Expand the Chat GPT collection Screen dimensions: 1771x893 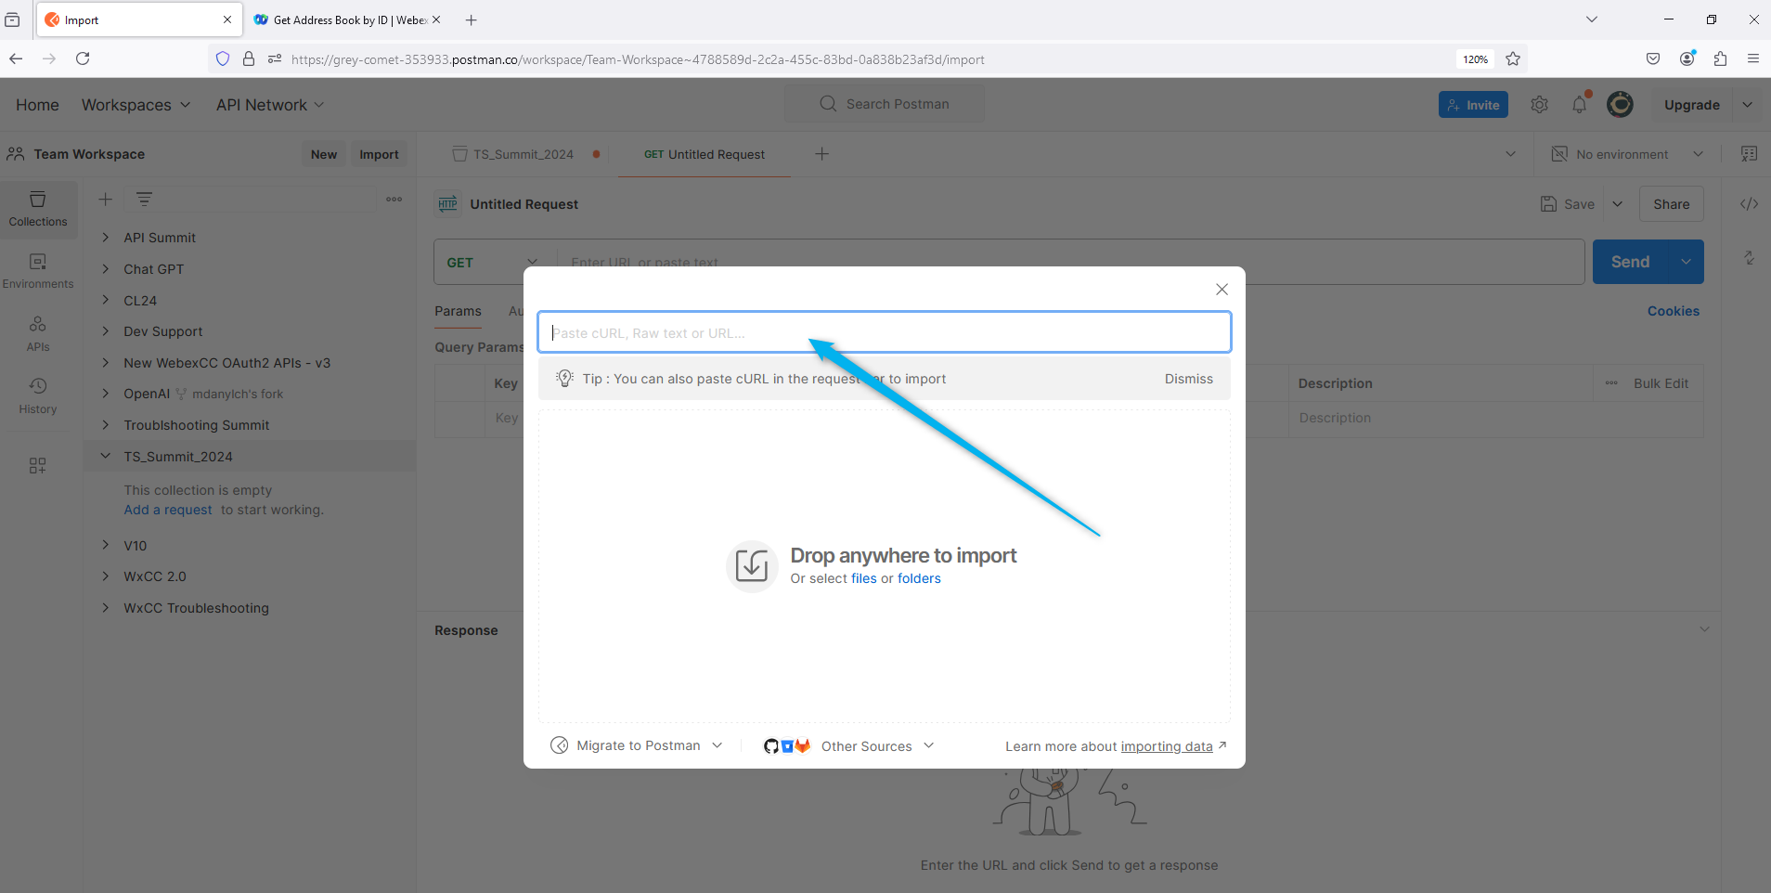[106, 269]
